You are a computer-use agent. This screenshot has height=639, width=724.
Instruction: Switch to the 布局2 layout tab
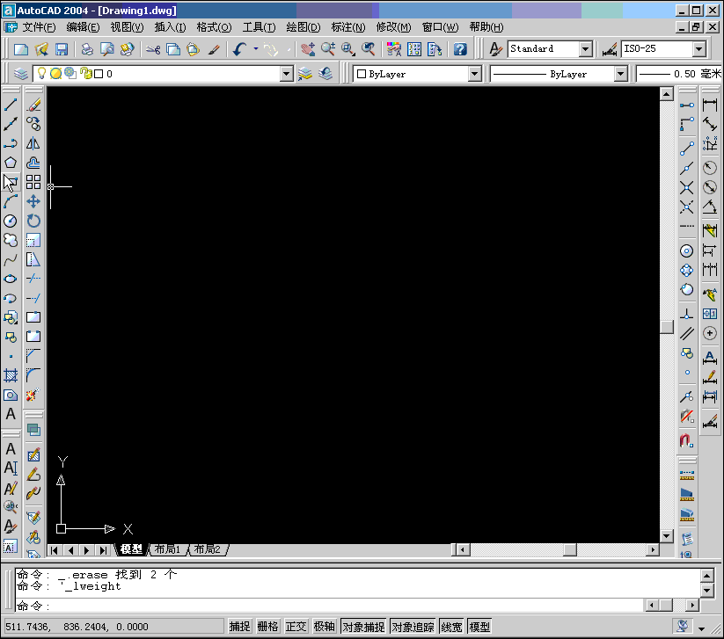coord(208,549)
